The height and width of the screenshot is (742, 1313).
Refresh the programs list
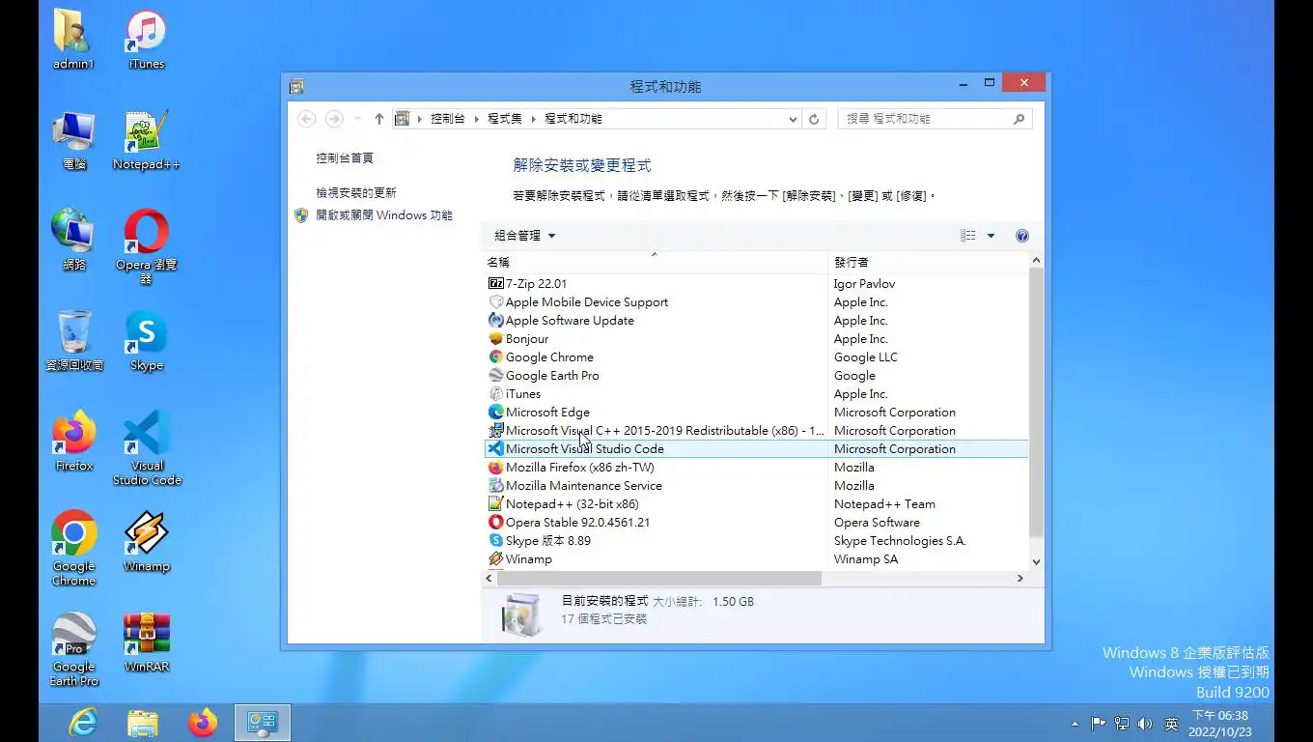click(814, 119)
